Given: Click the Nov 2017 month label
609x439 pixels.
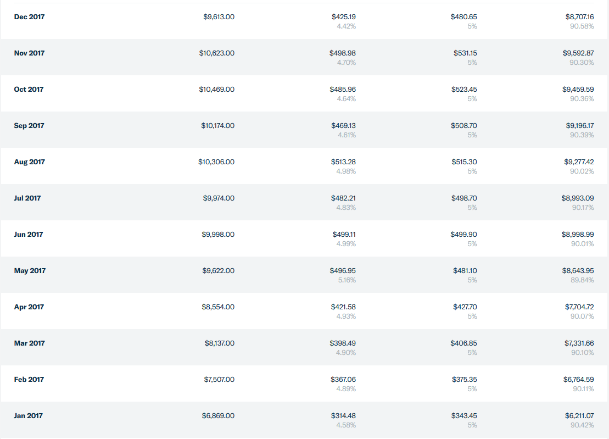Looking at the screenshot, I should (29, 53).
